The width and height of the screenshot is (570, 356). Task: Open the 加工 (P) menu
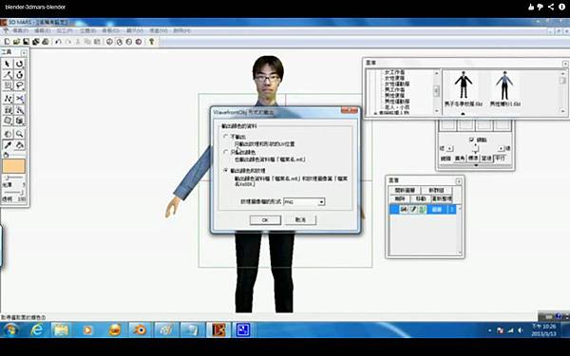(x=65, y=31)
